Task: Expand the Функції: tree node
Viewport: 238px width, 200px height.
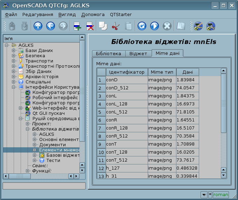Action: (x=27, y=171)
